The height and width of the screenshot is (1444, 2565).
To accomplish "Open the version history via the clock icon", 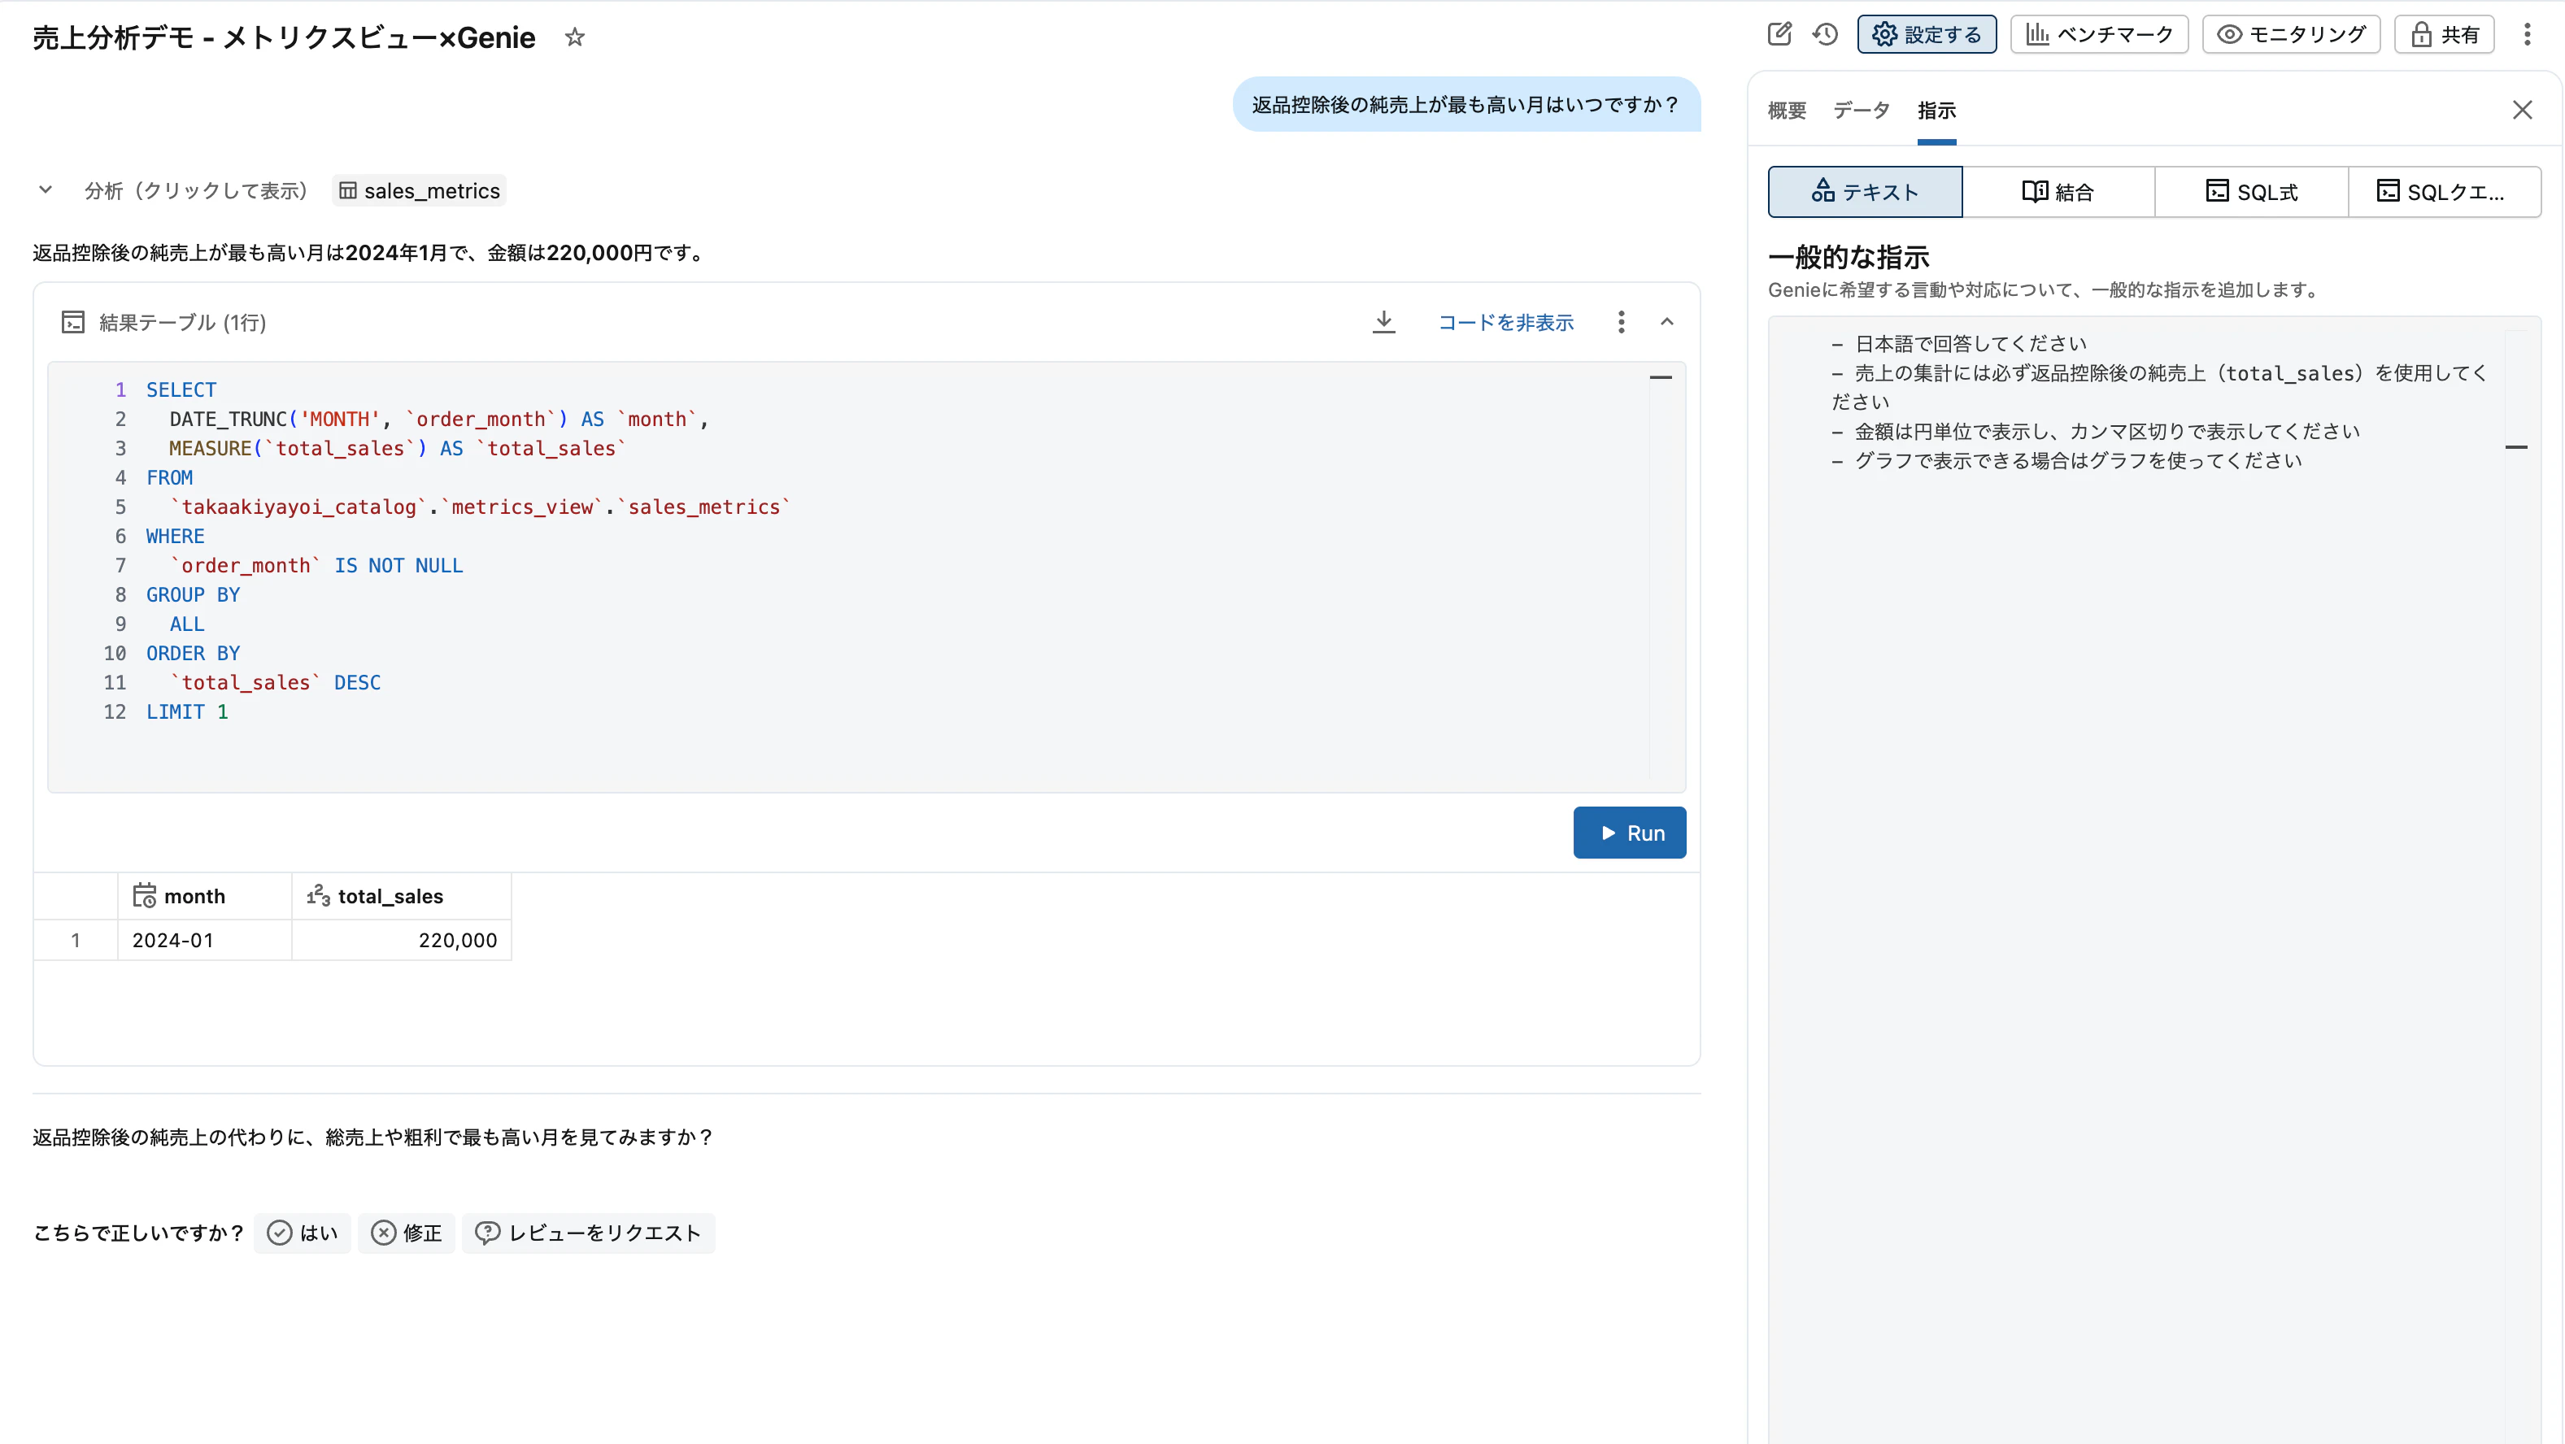I will tap(1825, 33).
